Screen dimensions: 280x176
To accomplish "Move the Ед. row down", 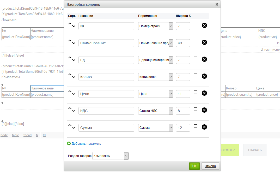I will click(x=74, y=60).
